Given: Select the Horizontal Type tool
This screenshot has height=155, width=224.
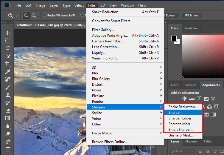Looking at the screenshot, I should pos(8,149).
